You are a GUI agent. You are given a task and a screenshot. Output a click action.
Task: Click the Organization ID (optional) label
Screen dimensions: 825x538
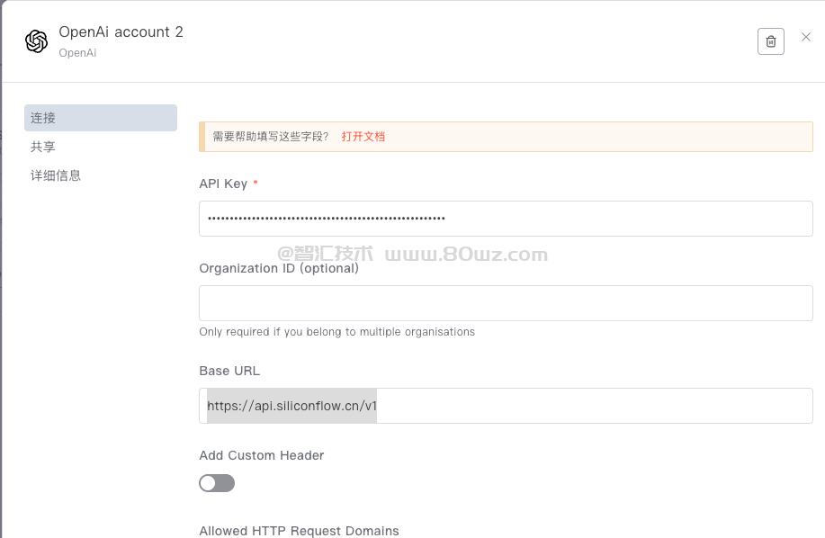point(279,268)
